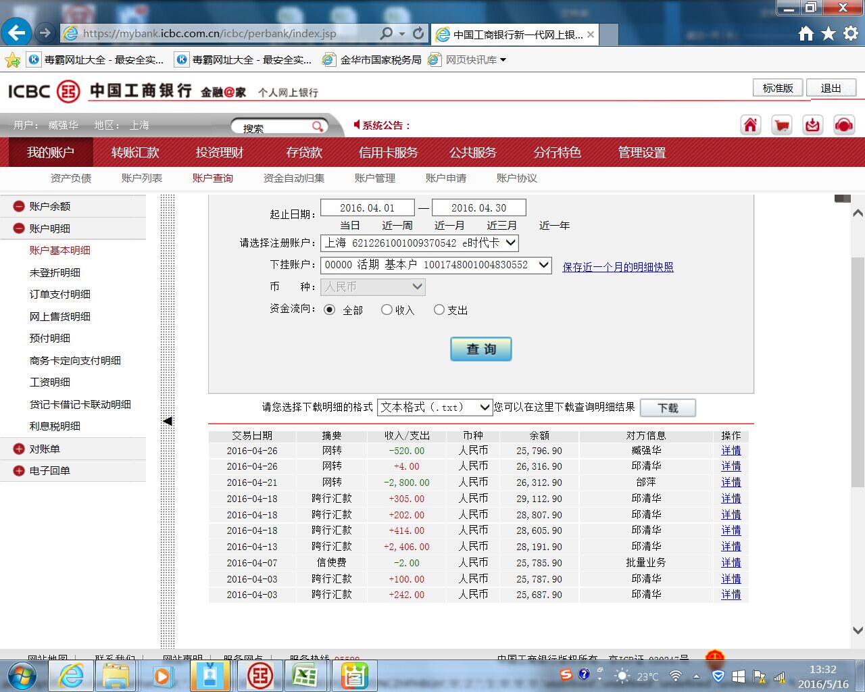This screenshot has height=692, width=865.
Task: Open 资金自动归集 submenu item
Action: 294,178
